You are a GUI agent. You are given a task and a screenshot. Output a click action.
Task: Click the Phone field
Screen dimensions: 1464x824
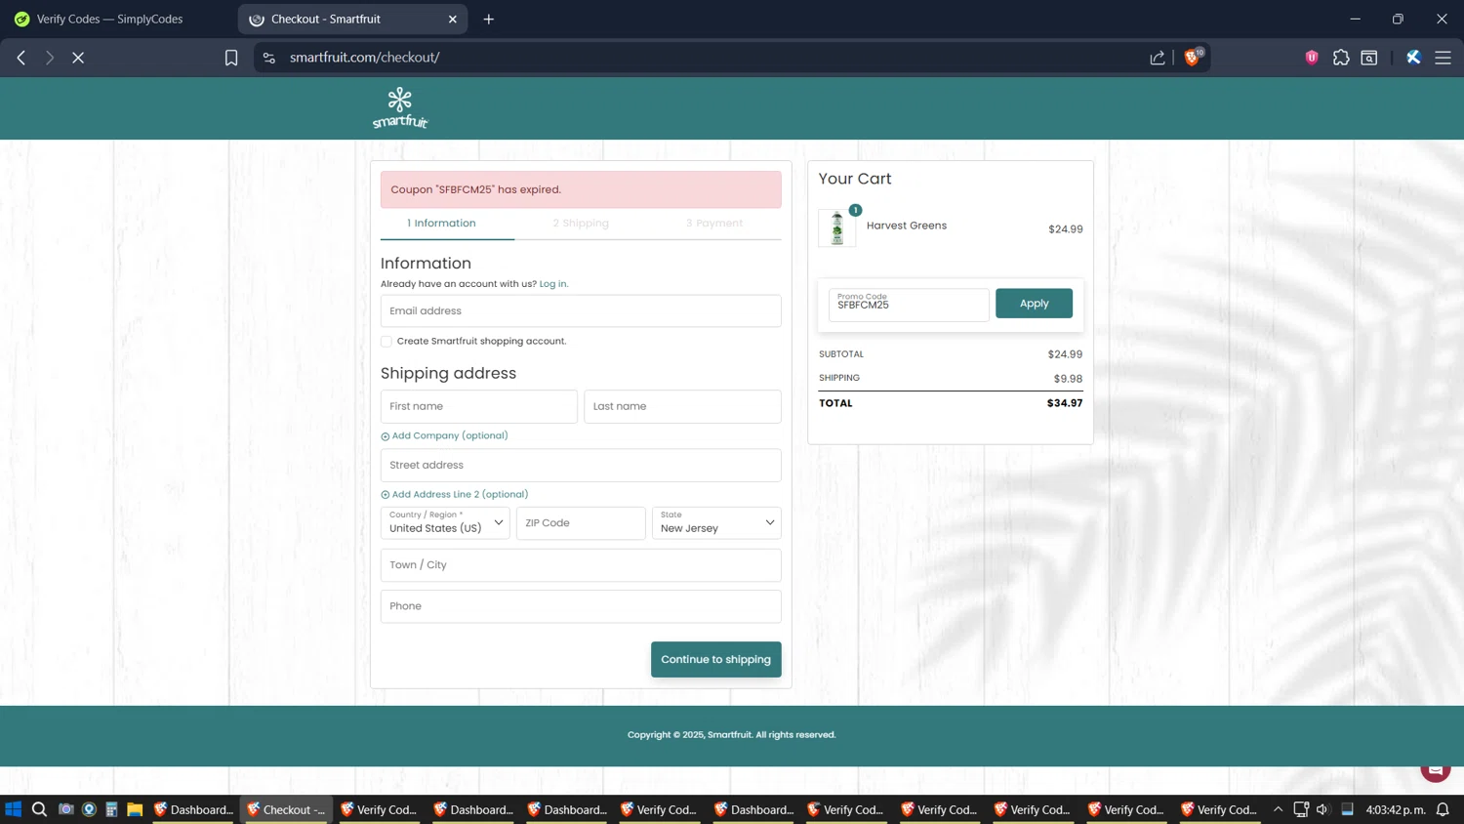[581, 606]
